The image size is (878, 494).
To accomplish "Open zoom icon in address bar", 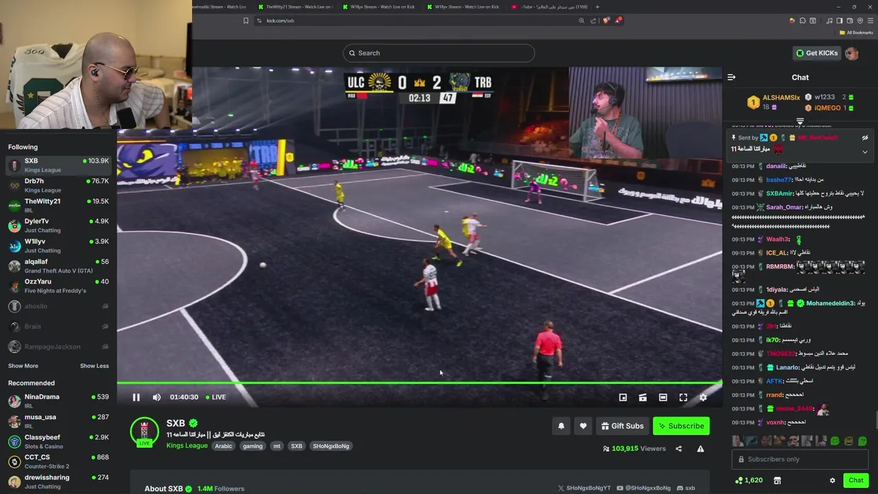I will 582,21.
